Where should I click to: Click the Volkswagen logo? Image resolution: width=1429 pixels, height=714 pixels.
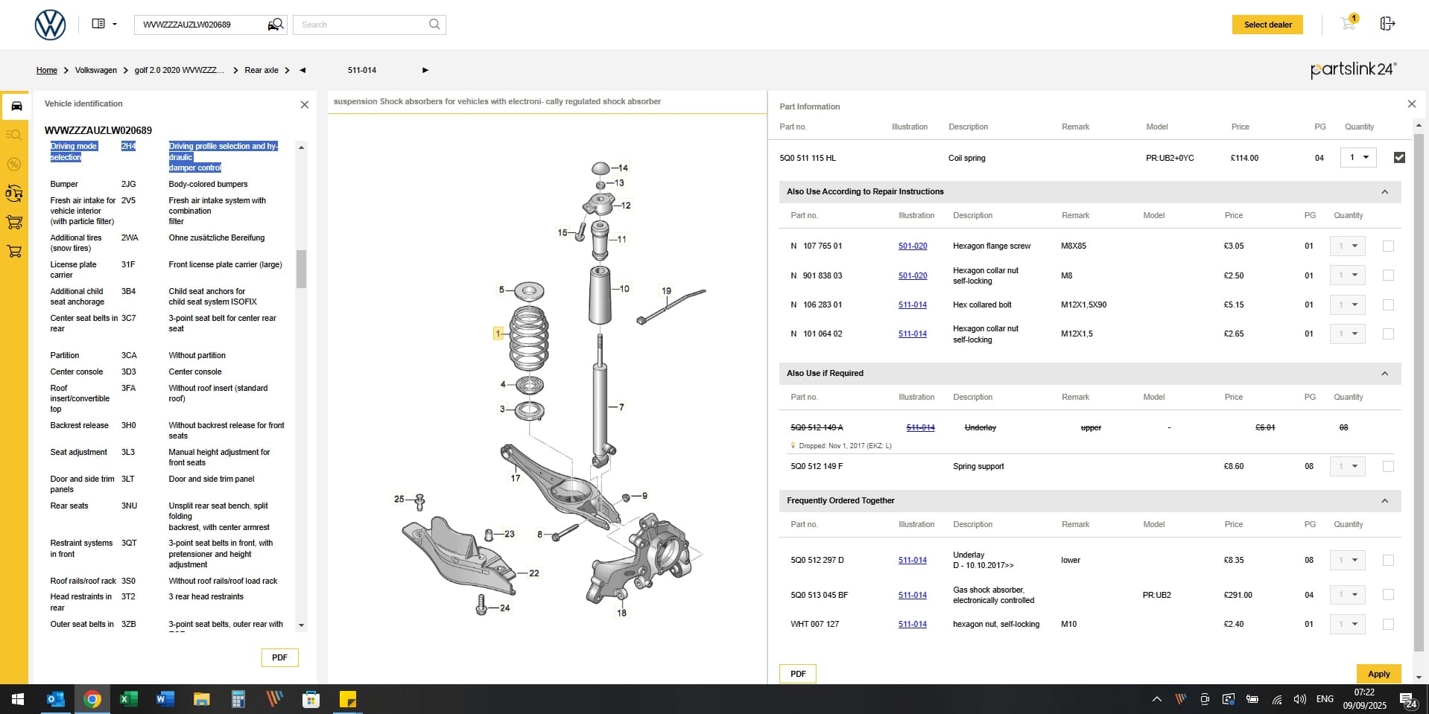click(51, 25)
